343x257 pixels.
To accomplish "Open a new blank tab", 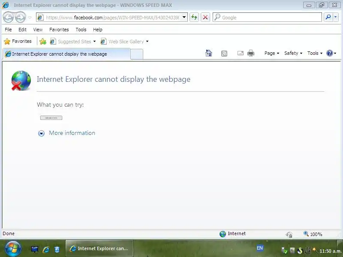I will [x=137, y=54].
